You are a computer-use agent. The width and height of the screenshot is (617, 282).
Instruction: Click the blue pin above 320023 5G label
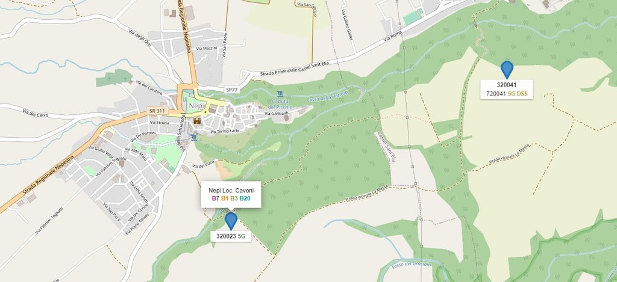click(x=231, y=221)
